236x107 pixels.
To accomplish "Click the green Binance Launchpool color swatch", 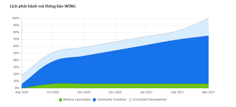I will pos(60,100).
